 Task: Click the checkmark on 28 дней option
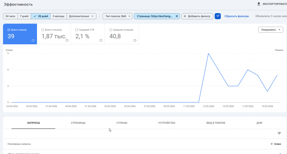pyautogui.click(x=35, y=16)
